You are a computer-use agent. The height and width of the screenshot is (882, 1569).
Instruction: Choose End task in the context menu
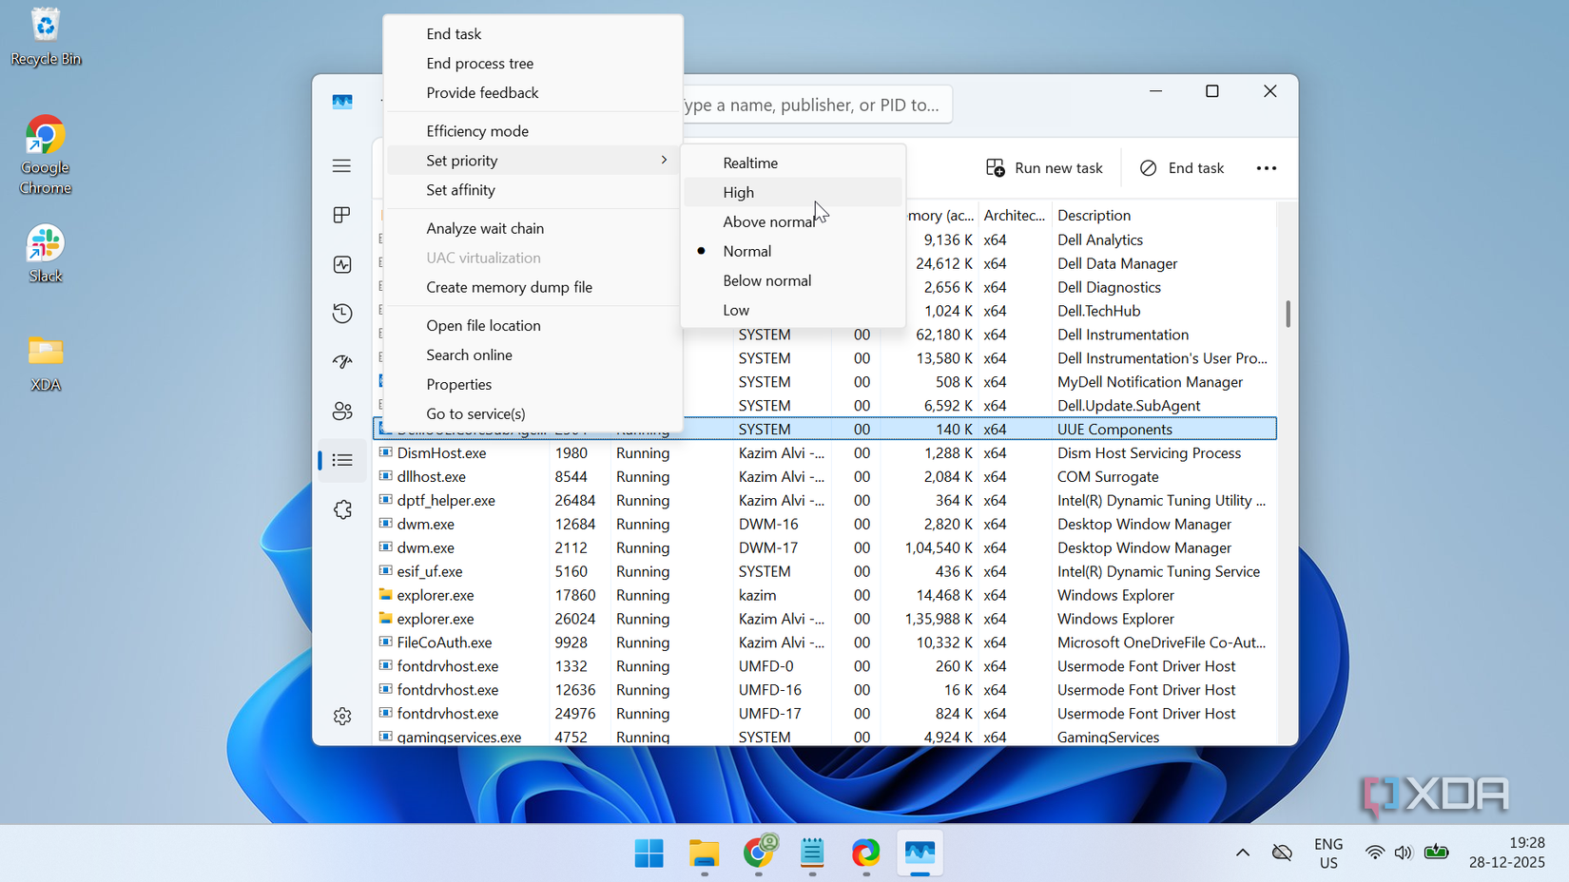pyautogui.click(x=533, y=34)
